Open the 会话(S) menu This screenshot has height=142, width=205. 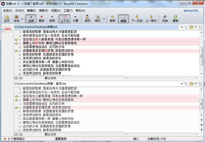tap(8, 11)
